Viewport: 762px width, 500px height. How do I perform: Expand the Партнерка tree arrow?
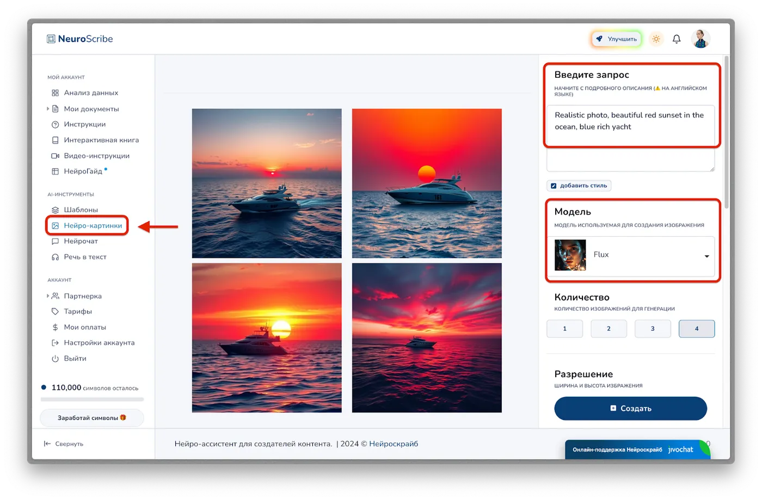(x=47, y=296)
